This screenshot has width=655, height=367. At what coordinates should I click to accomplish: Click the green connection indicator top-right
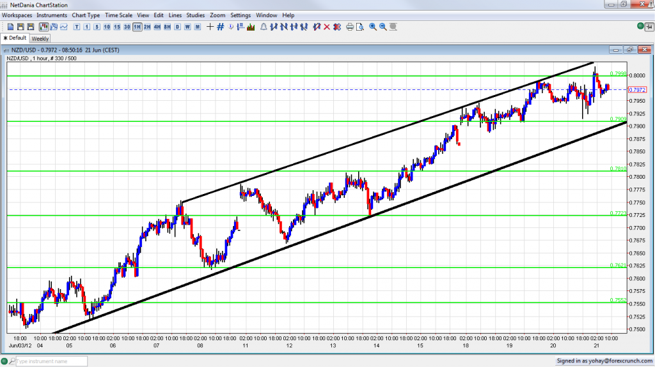[x=640, y=26]
